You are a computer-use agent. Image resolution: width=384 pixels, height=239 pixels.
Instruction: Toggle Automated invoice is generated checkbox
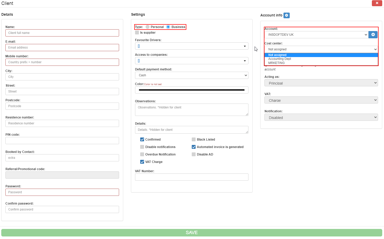194,147
